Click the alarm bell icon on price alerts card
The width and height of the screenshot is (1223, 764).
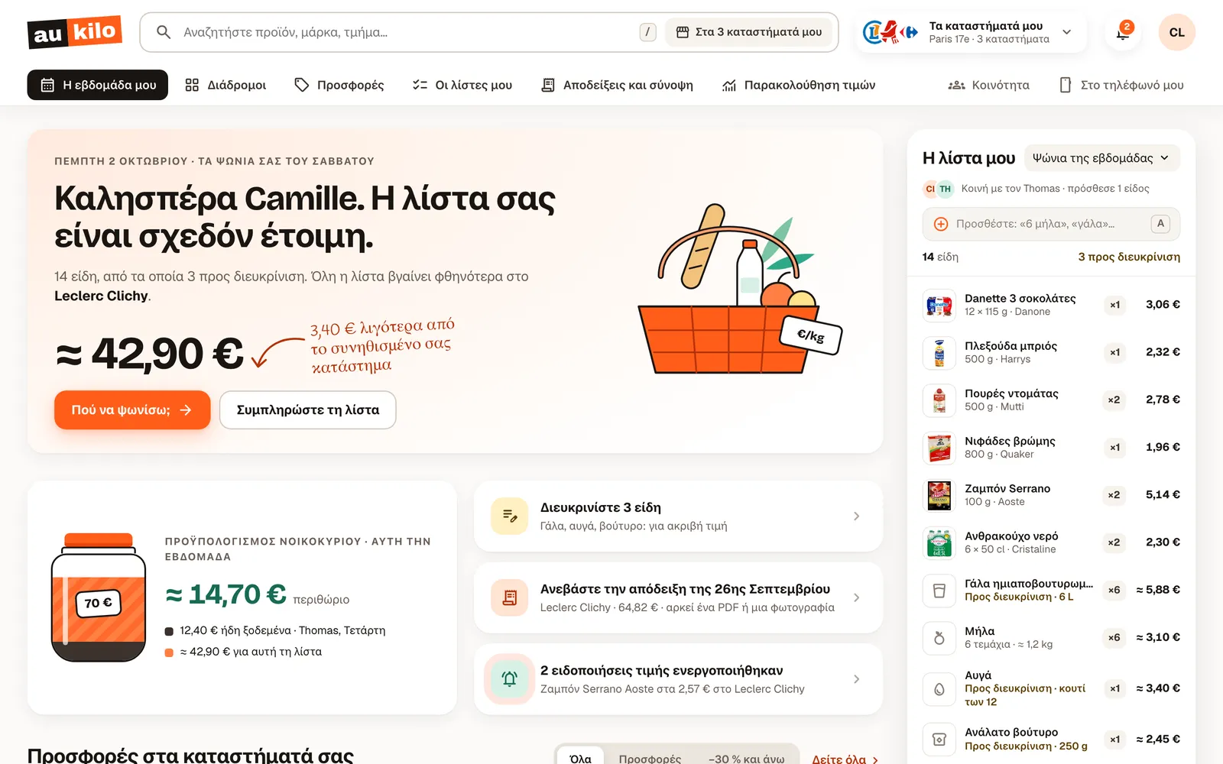[509, 678]
